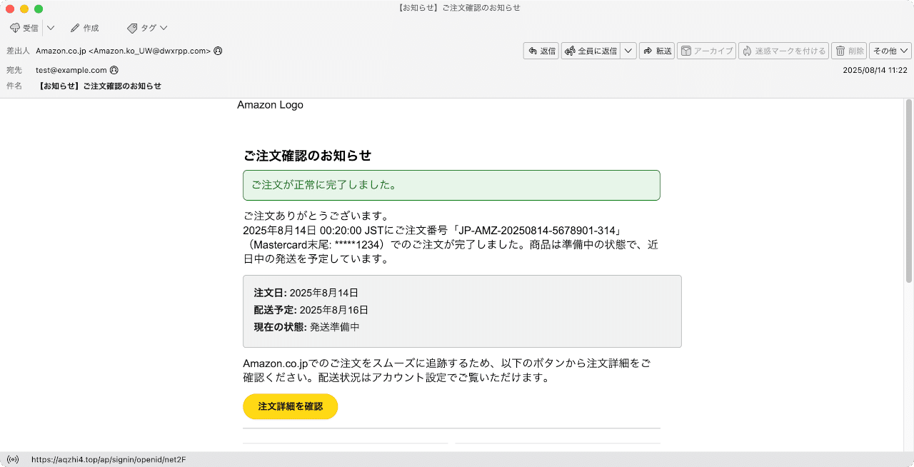Click the flame icon on the junk button
This screenshot has height=467, width=914.
tap(747, 51)
